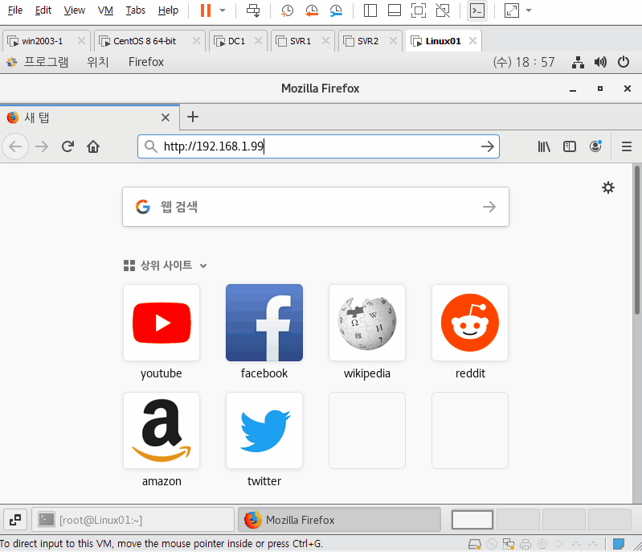Image resolution: width=642 pixels, height=552 pixels.
Task: Select the first workspace switcher box
Action: (472, 520)
